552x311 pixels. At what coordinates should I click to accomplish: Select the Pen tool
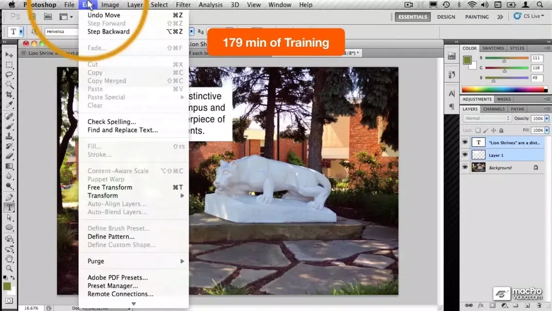pyautogui.click(x=9, y=197)
